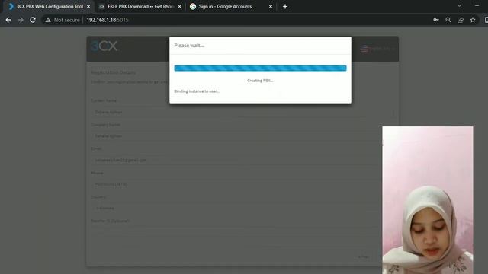Click the Company Name input field
The height and width of the screenshot is (274, 488).
pyautogui.click(x=242, y=136)
